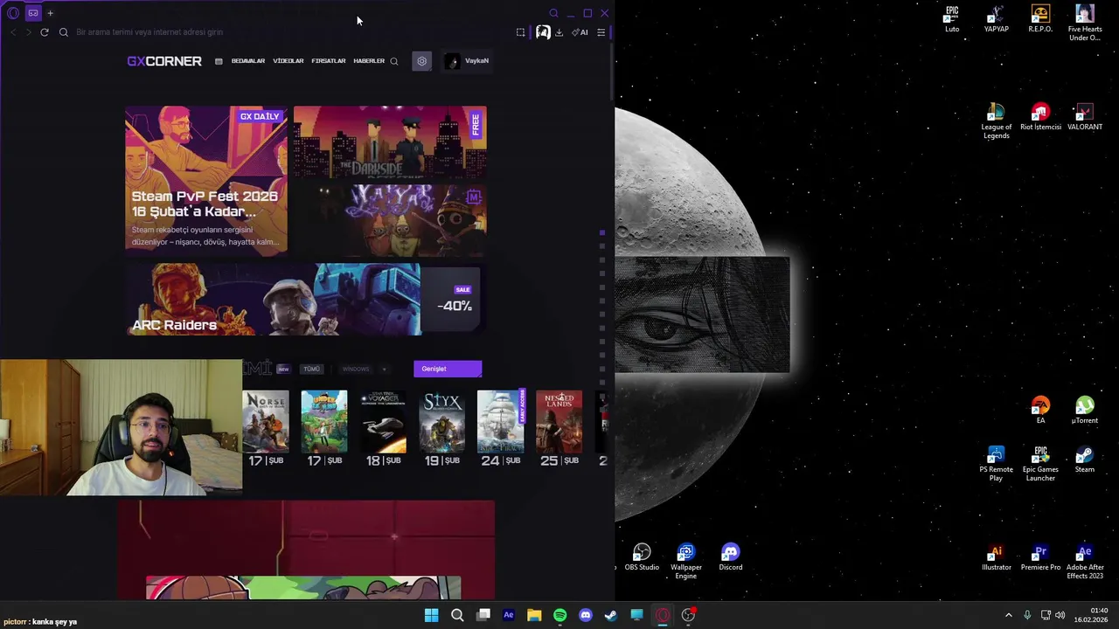This screenshot has height=629, width=1119.
Task: Reload the current page
Action: [x=45, y=32]
